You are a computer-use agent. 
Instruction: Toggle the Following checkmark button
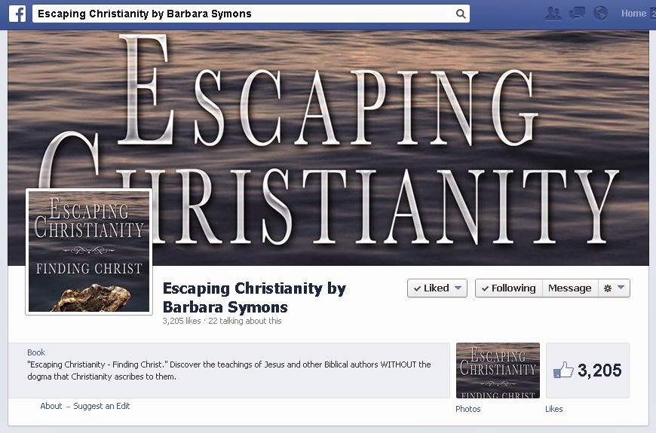point(509,288)
